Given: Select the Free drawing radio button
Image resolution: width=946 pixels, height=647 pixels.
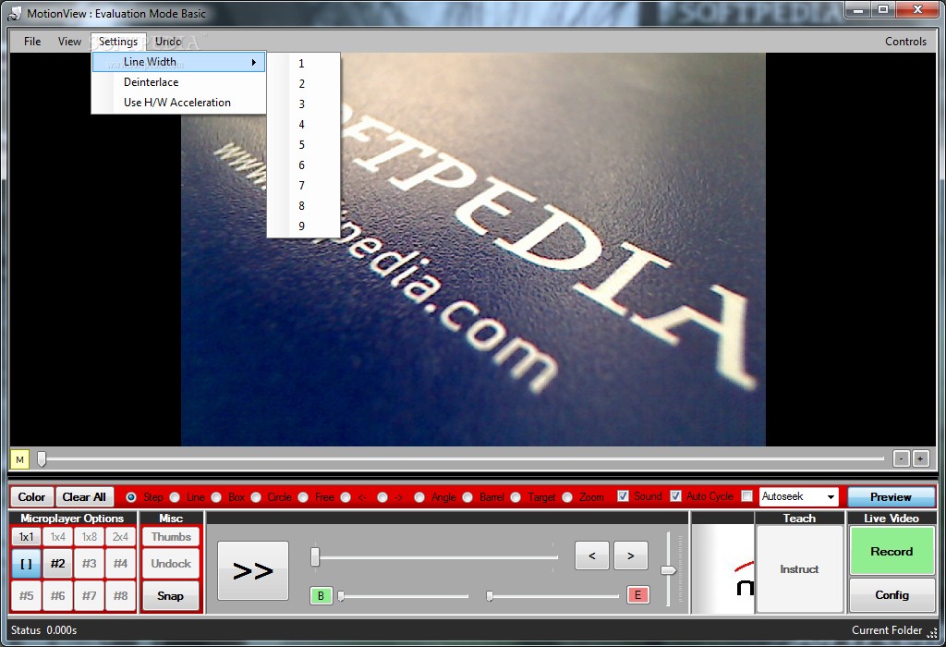Looking at the screenshot, I should [x=303, y=496].
